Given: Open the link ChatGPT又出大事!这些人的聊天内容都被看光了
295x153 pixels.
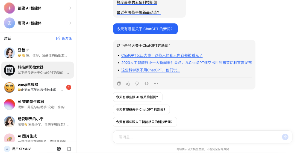Looking at the screenshot, I should point(162,55).
